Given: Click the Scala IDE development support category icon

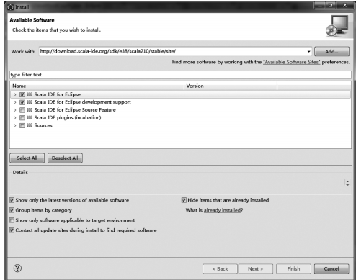Looking at the screenshot, I should [30, 102].
